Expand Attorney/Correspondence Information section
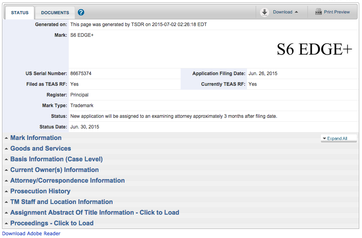362x238 pixels. 68,180
